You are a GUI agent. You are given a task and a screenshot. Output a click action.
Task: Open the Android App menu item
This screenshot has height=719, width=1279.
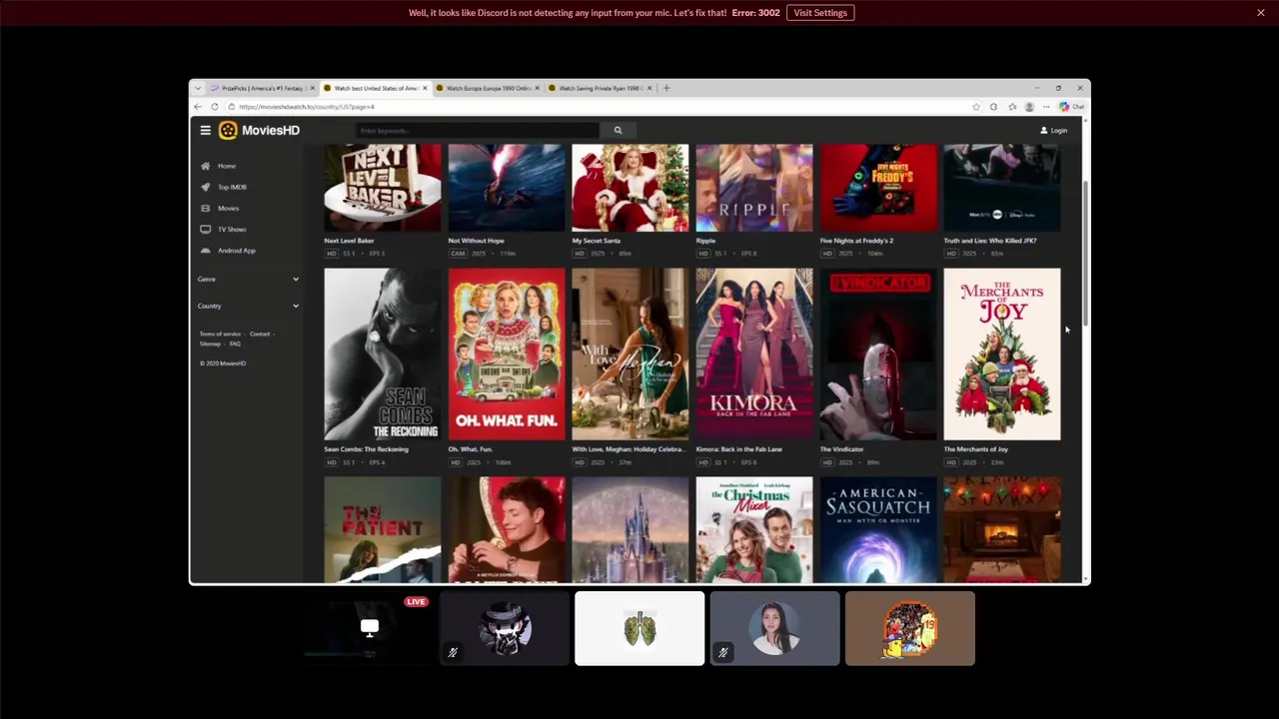[237, 250]
